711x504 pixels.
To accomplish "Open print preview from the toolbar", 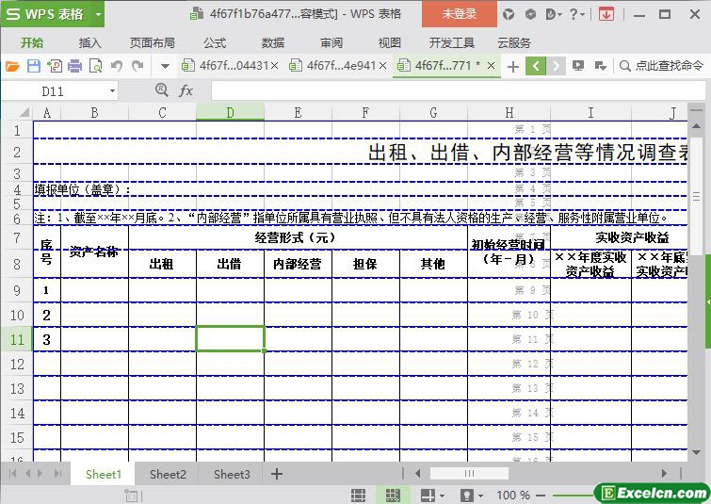I will 95,66.
